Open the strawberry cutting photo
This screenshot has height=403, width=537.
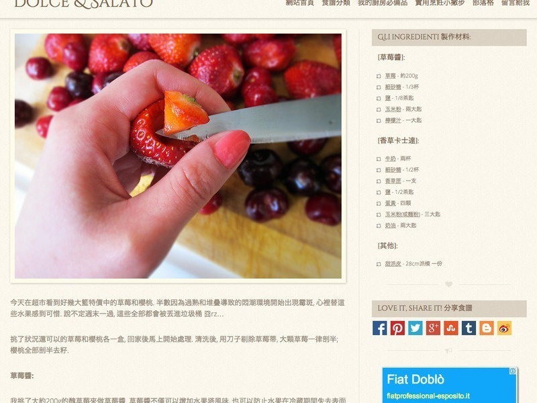coord(178,156)
